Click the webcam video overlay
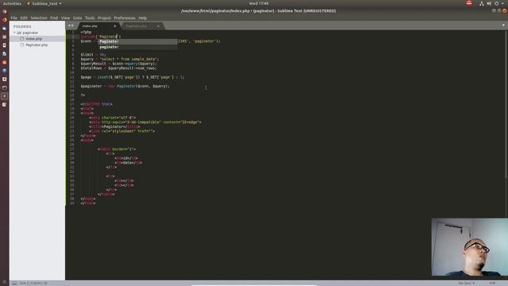Screen dimensions: 508x286 pos(470,247)
